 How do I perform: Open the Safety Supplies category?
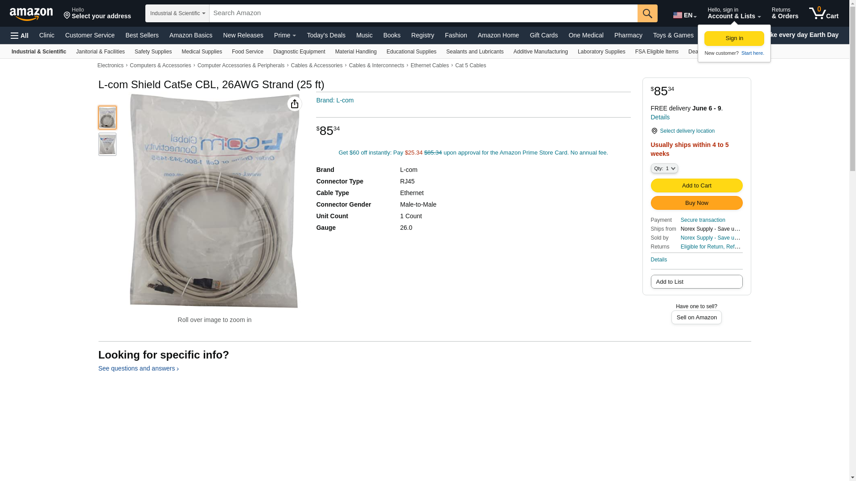(153, 52)
